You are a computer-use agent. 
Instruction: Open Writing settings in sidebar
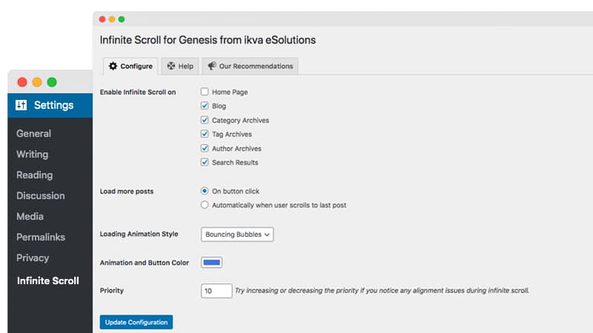(x=32, y=155)
